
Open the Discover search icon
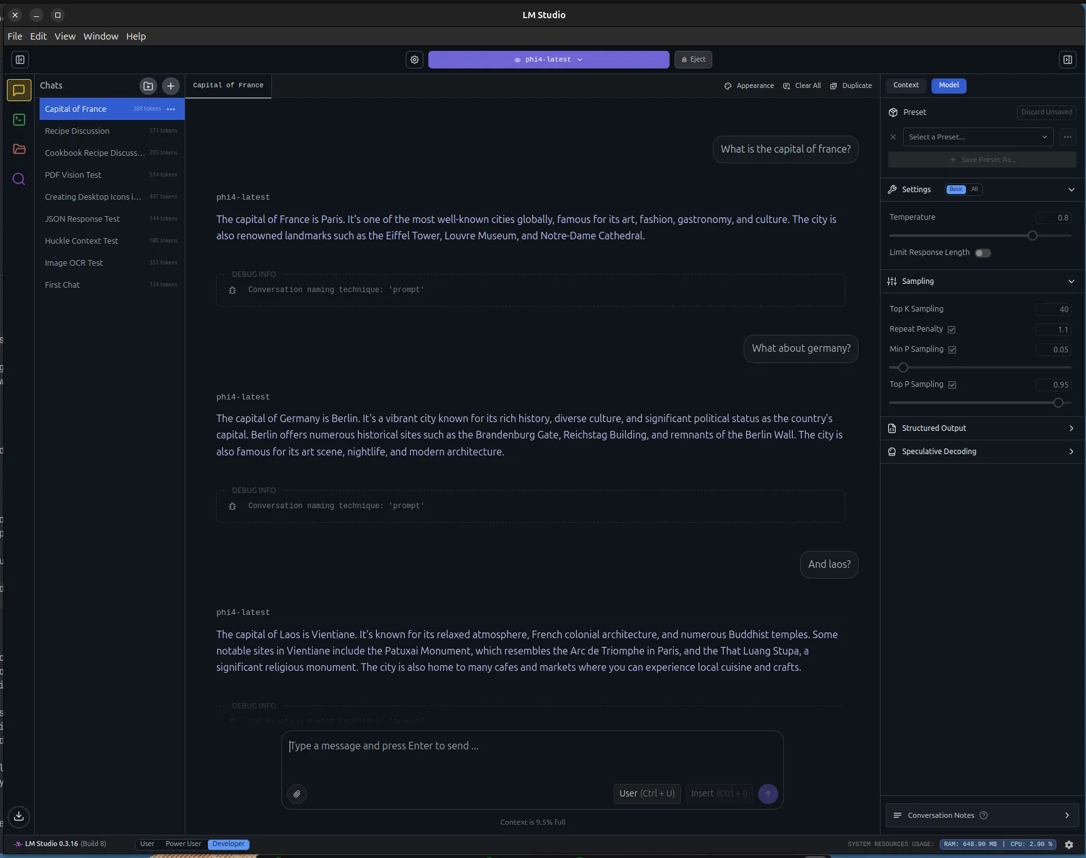click(x=19, y=179)
